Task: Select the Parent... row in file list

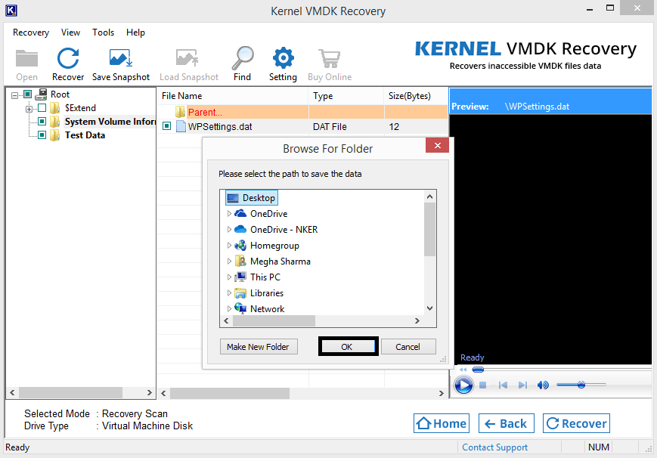Action: [x=302, y=112]
